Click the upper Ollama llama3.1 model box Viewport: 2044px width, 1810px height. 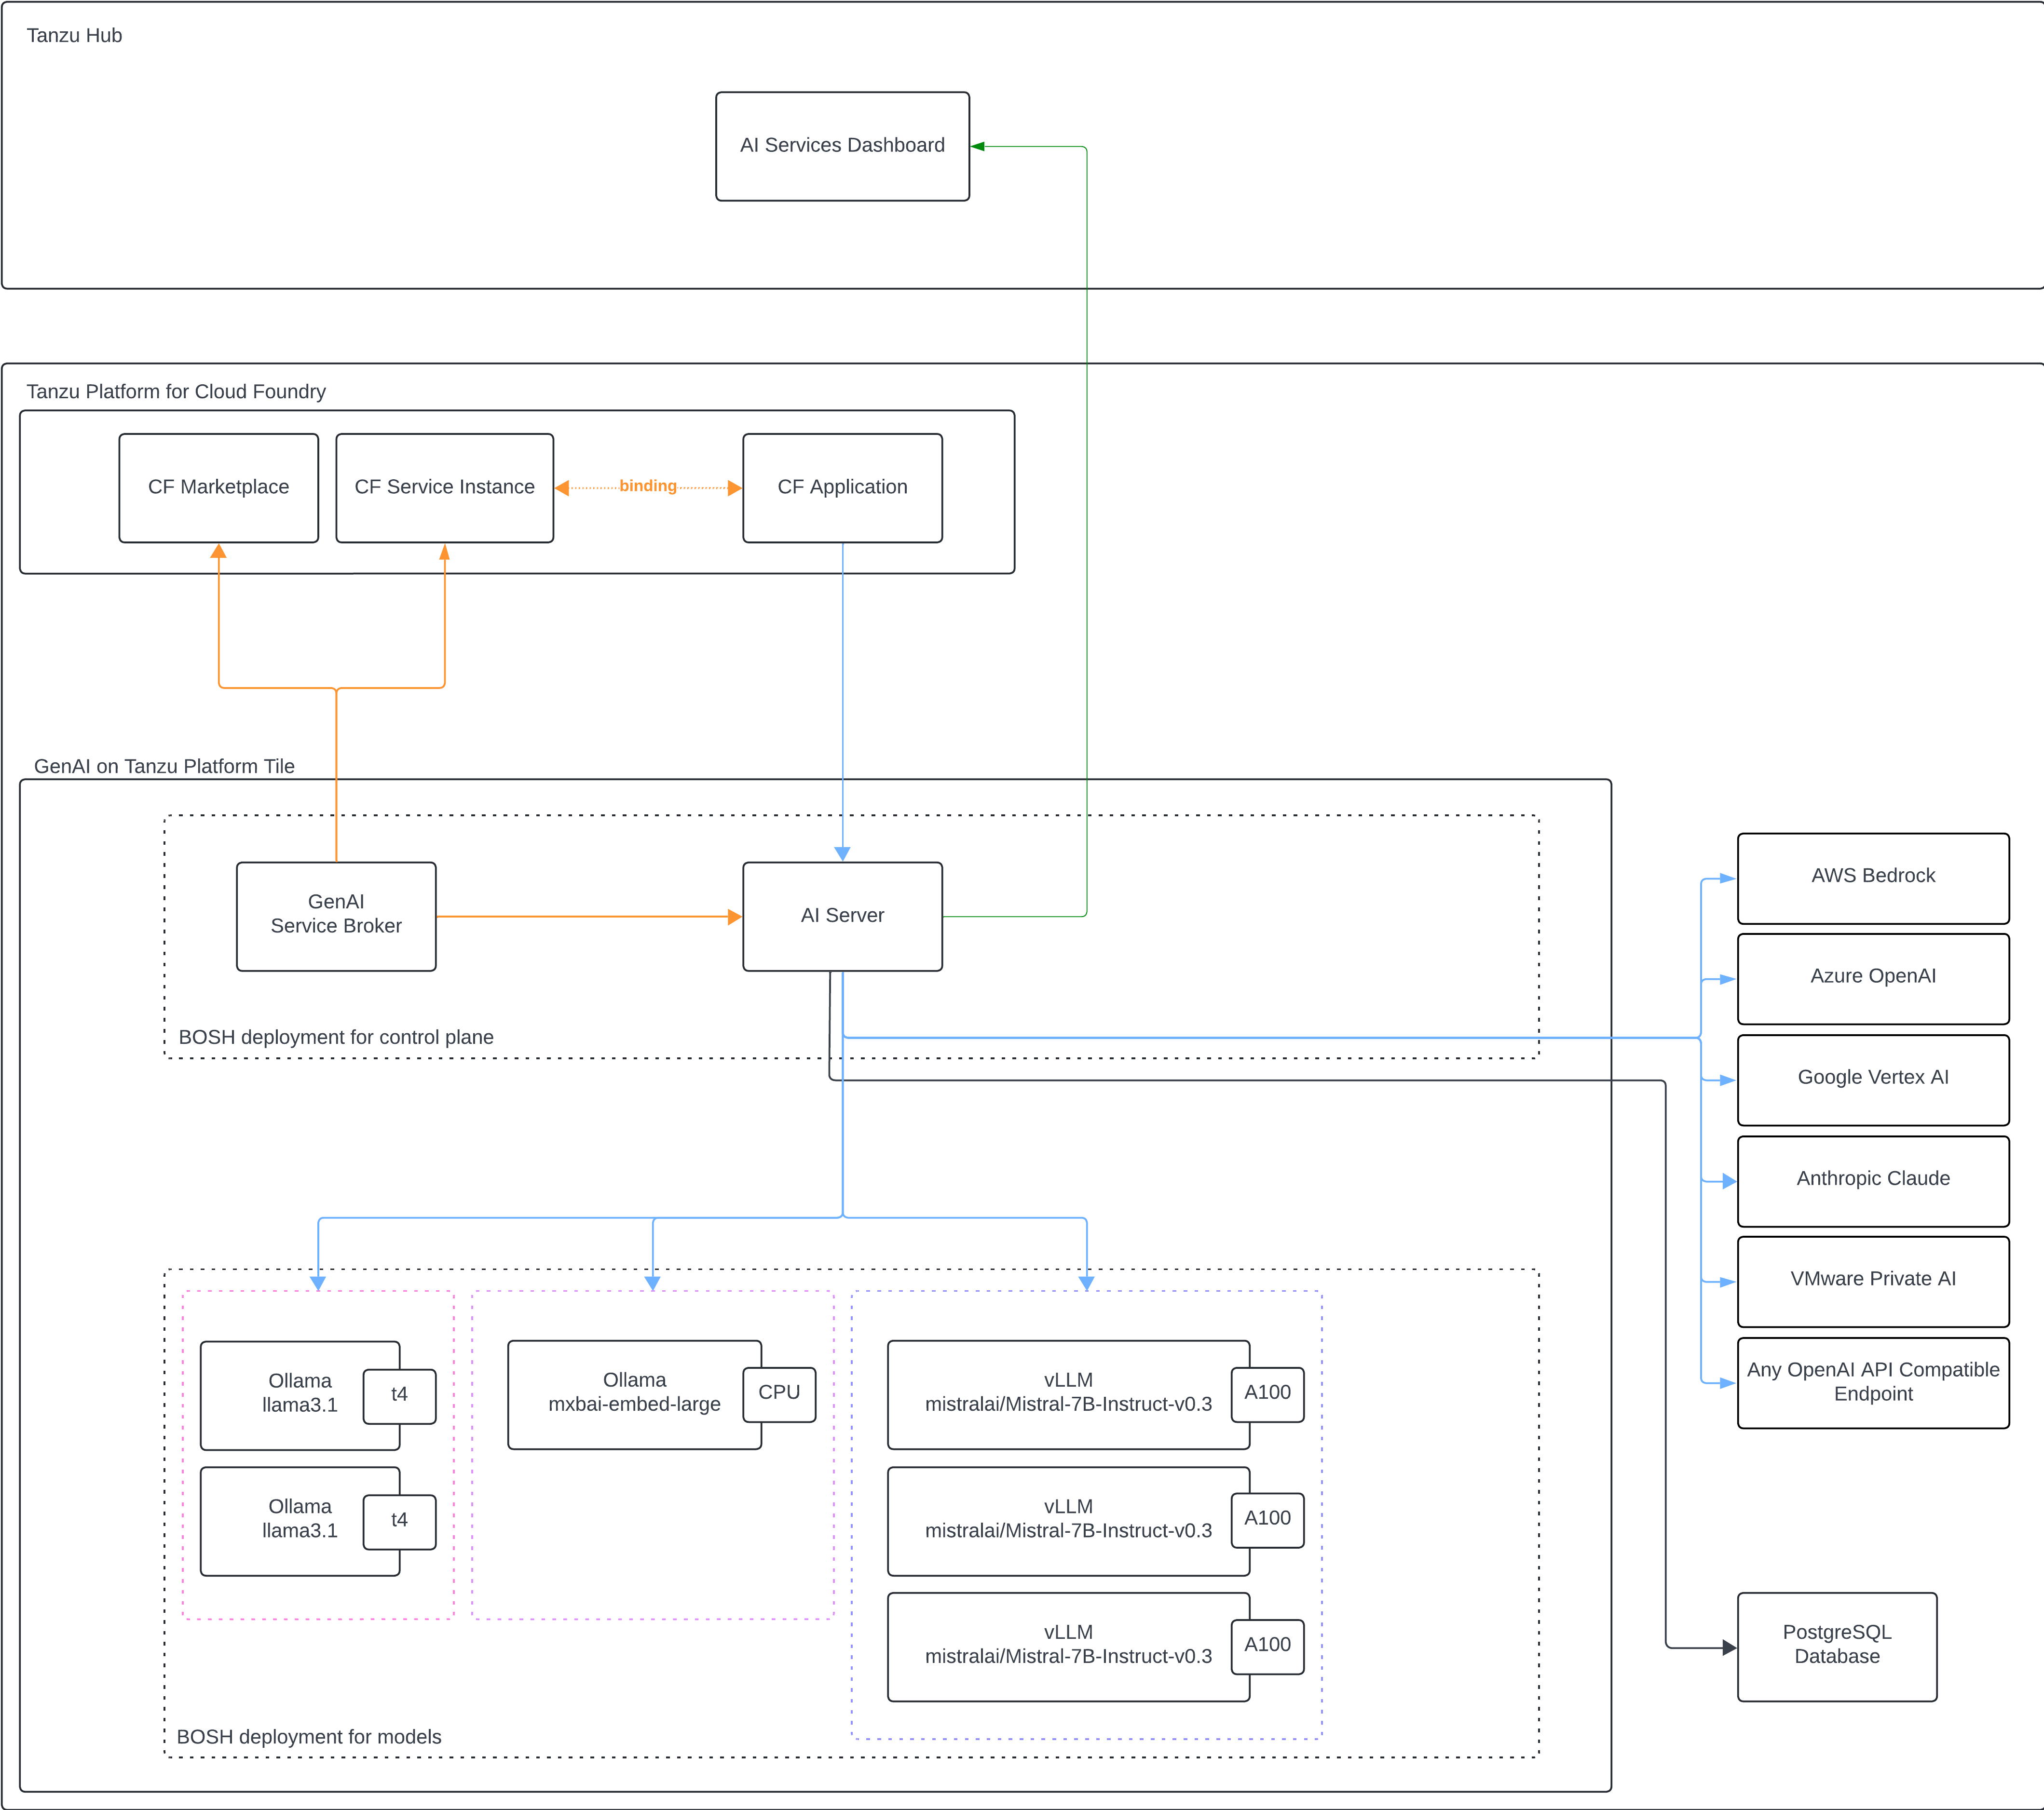[300, 1394]
